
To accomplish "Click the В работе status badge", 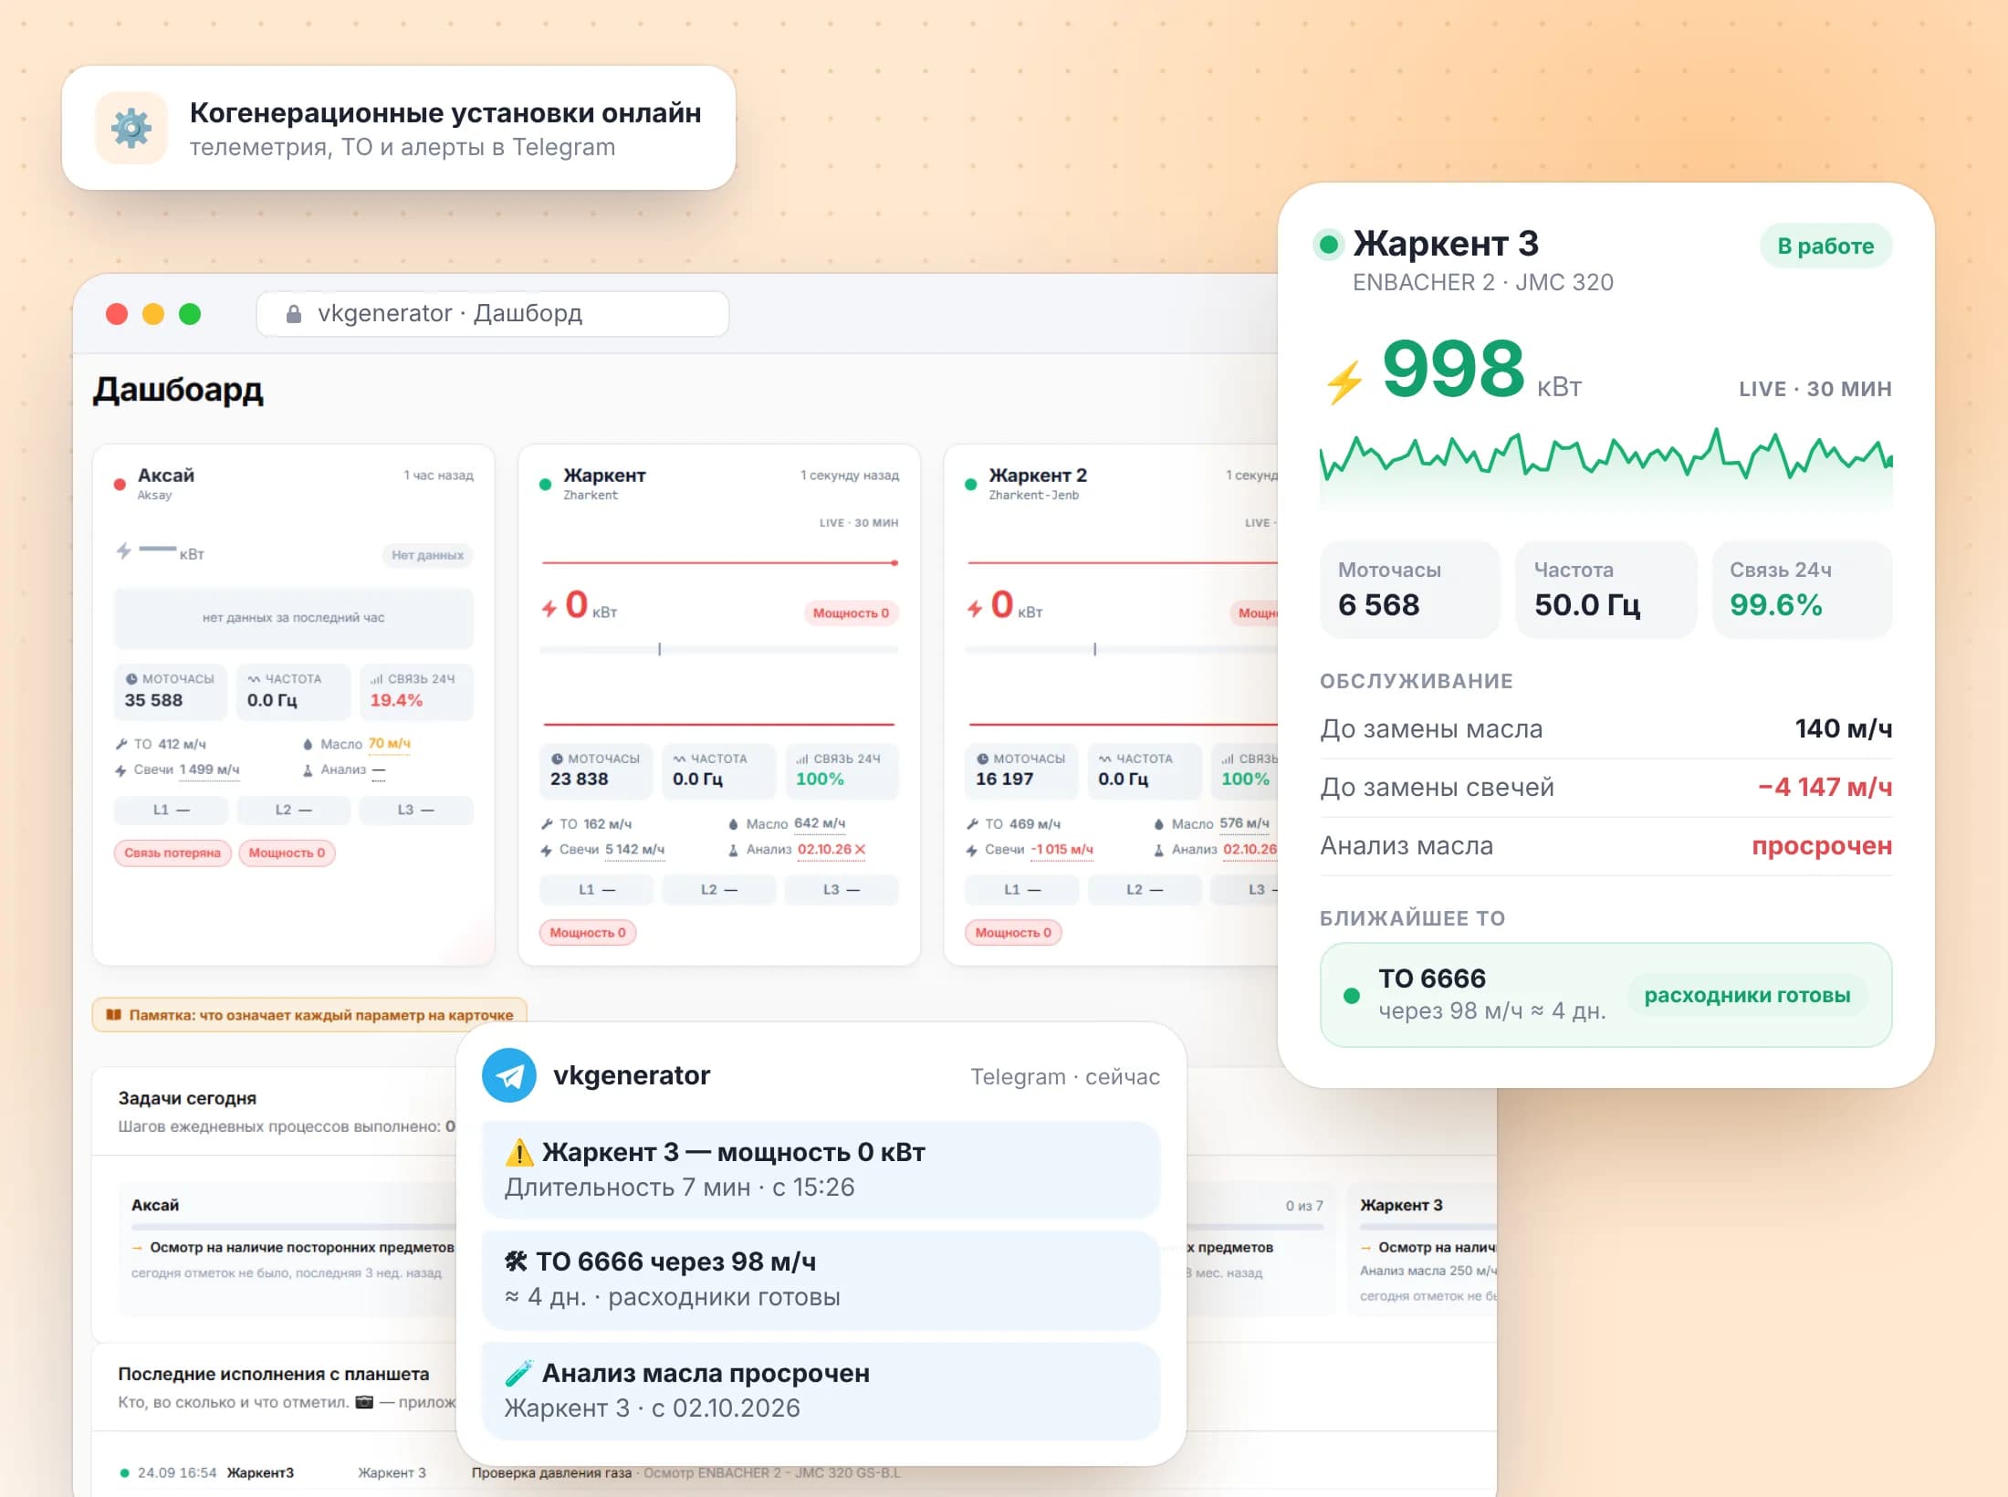I will (x=1825, y=246).
